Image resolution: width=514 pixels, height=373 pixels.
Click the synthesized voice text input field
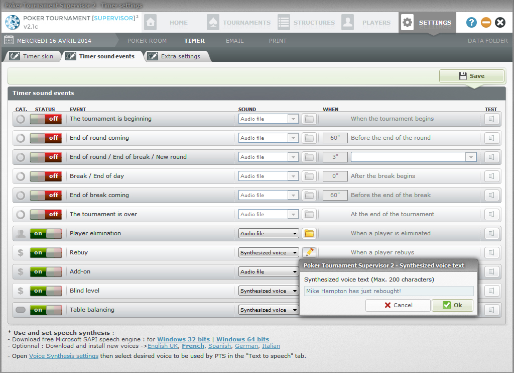[389, 291]
